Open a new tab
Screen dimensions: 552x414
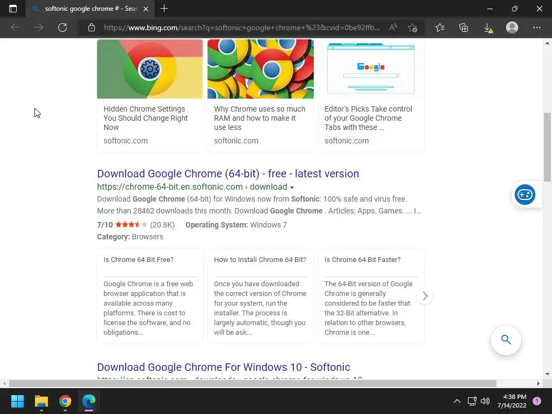pyautogui.click(x=164, y=9)
